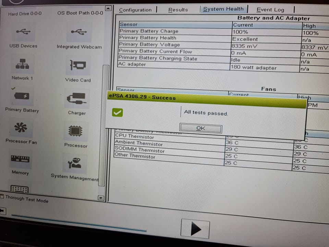Click the device list scroll down arrow
This screenshot has width=329, height=247.
click(x=101, y=198)
